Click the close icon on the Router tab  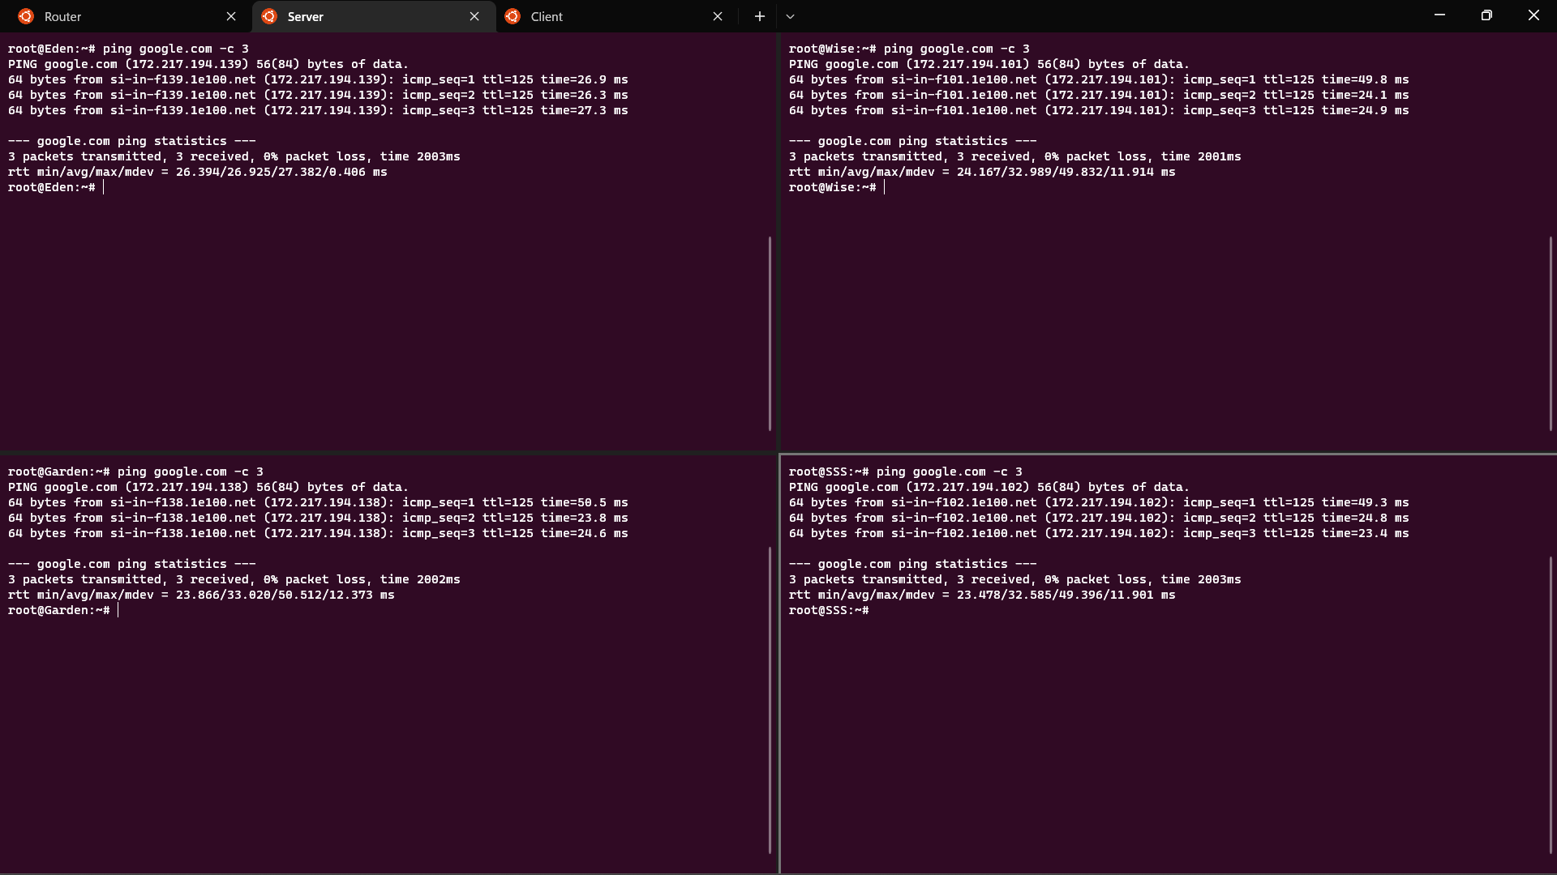[231, 15]
